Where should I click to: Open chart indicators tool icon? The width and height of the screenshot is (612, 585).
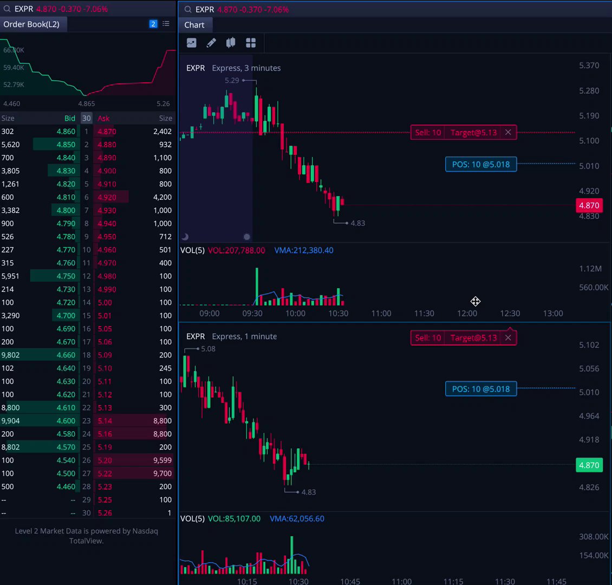click(191, 43)
